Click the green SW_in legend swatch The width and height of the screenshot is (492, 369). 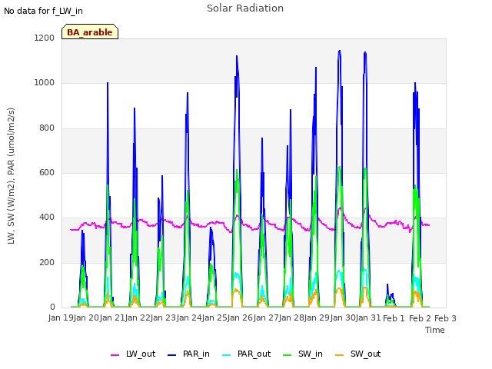coord(287,355)
